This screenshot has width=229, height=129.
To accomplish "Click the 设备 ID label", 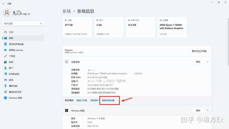I will (x=75, y=81).
